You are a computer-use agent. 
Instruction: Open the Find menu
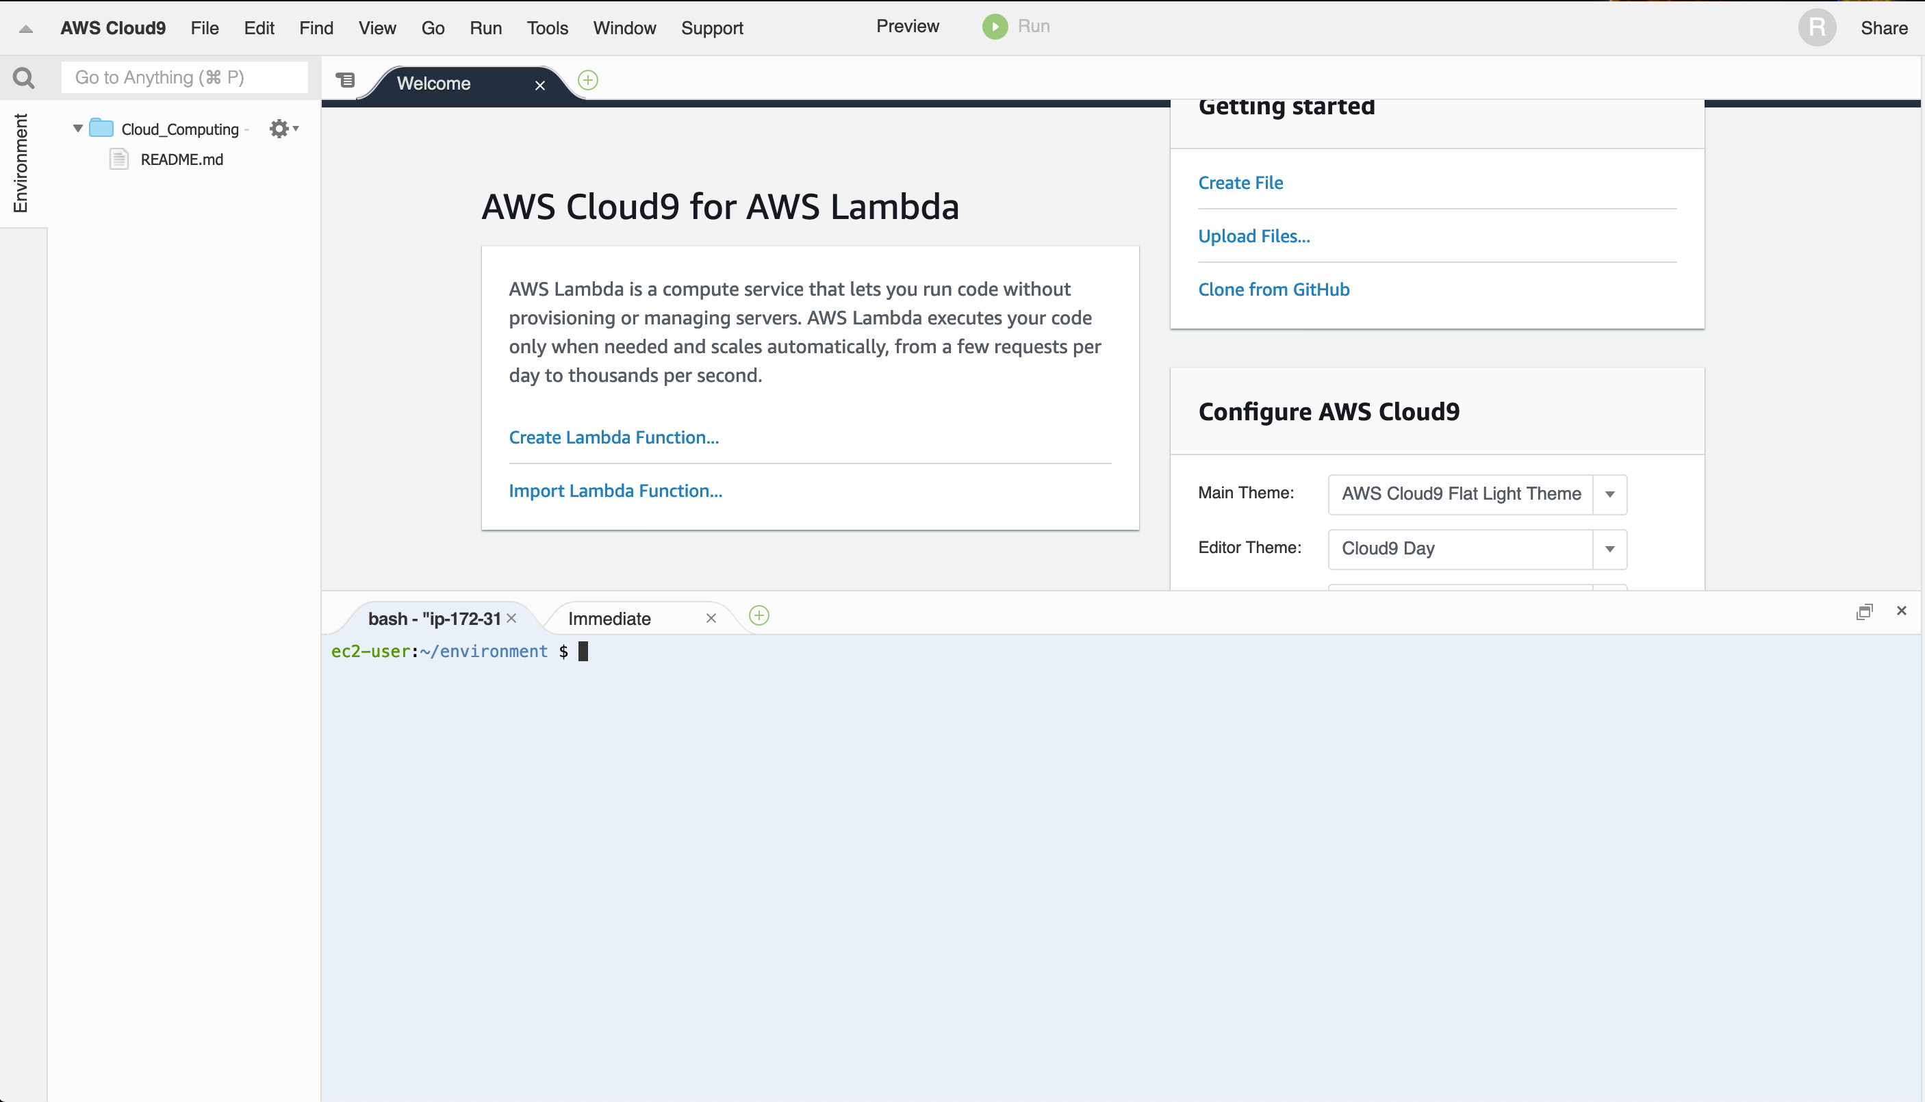pyautogui.click(x=316, y=28)
